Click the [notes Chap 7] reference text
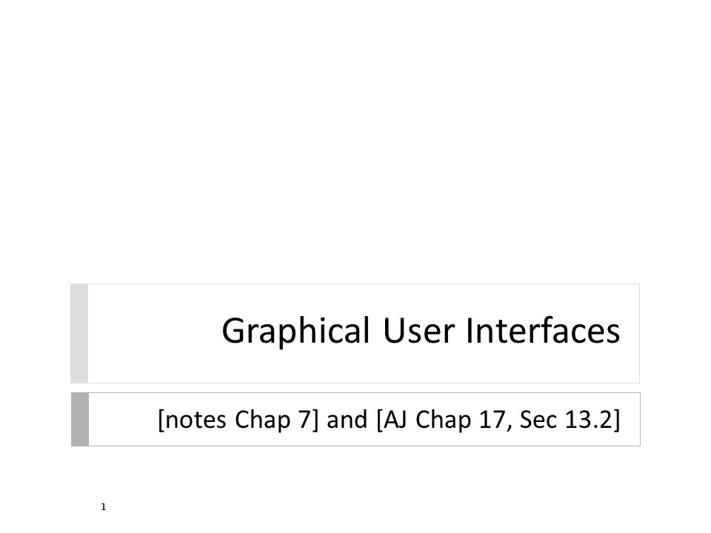This screenshot has height=533, width=711. pos(238,420)
